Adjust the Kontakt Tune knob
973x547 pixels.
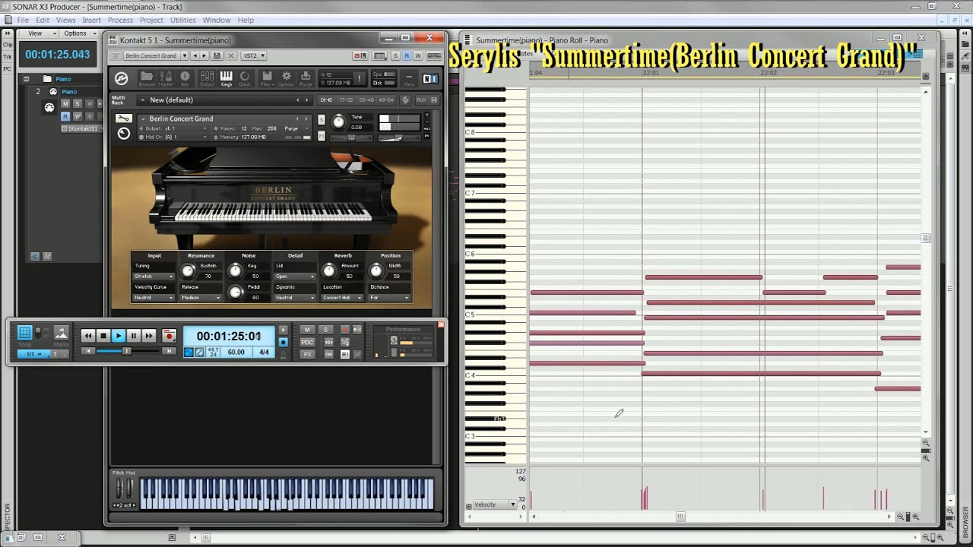[x=339, y=122]
